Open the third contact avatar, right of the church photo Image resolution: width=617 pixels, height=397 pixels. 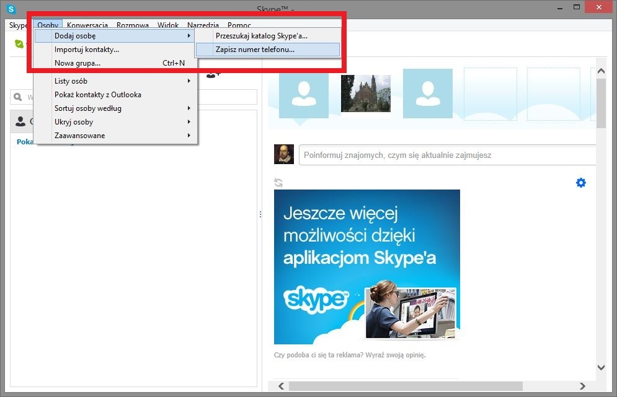428,94
